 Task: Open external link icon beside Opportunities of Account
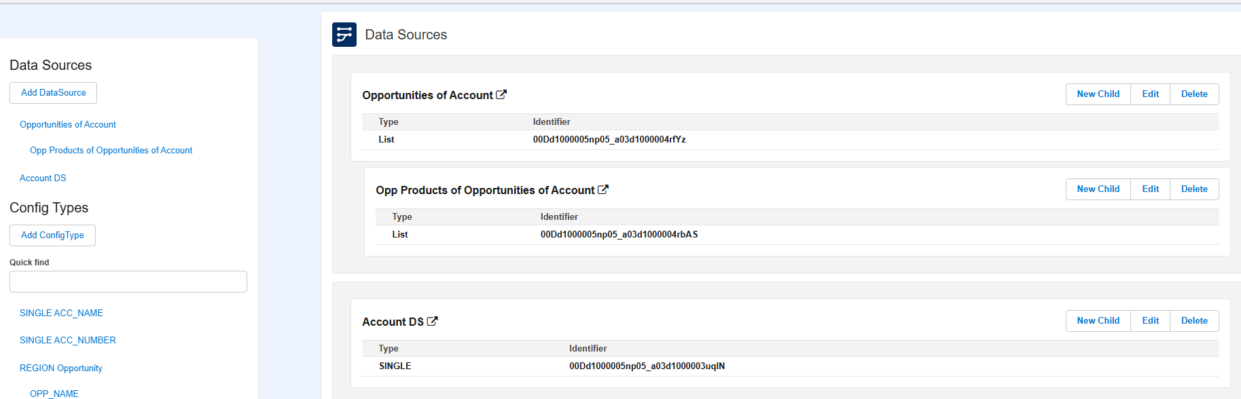501,95
